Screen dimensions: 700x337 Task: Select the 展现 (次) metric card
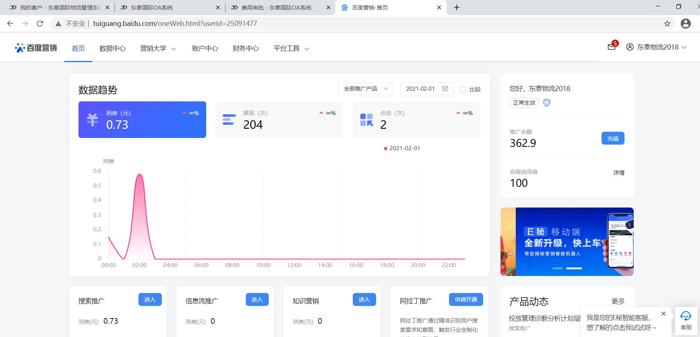coord(279,119)
